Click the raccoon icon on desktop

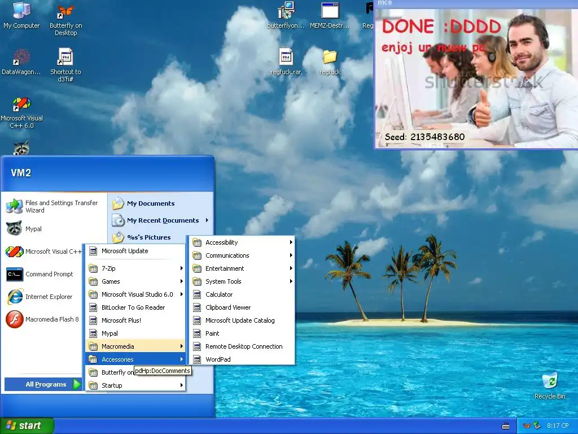pos(21,147)
